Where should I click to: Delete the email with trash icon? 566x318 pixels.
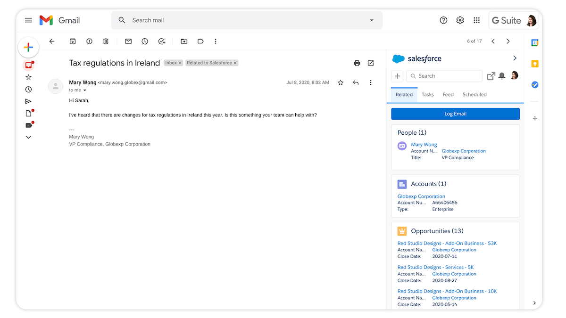[106, 41]
